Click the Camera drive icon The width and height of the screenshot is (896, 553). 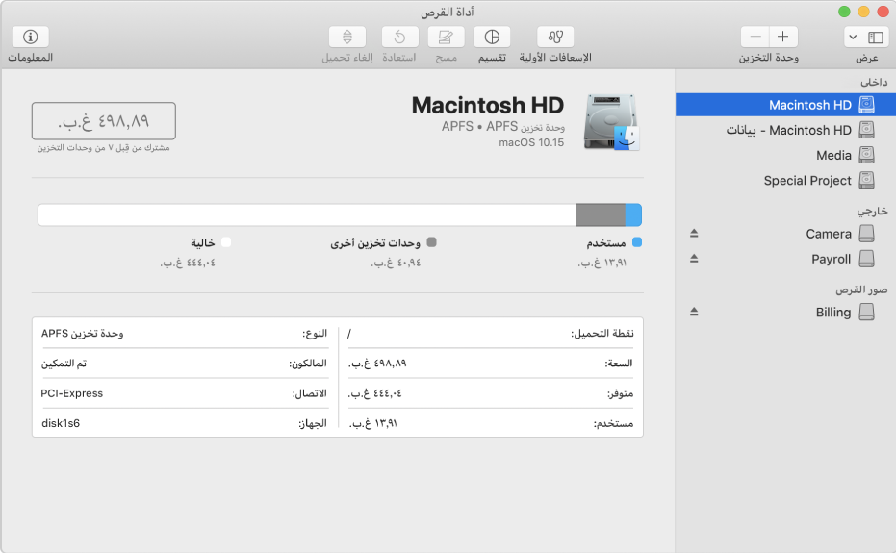(867, 233)
